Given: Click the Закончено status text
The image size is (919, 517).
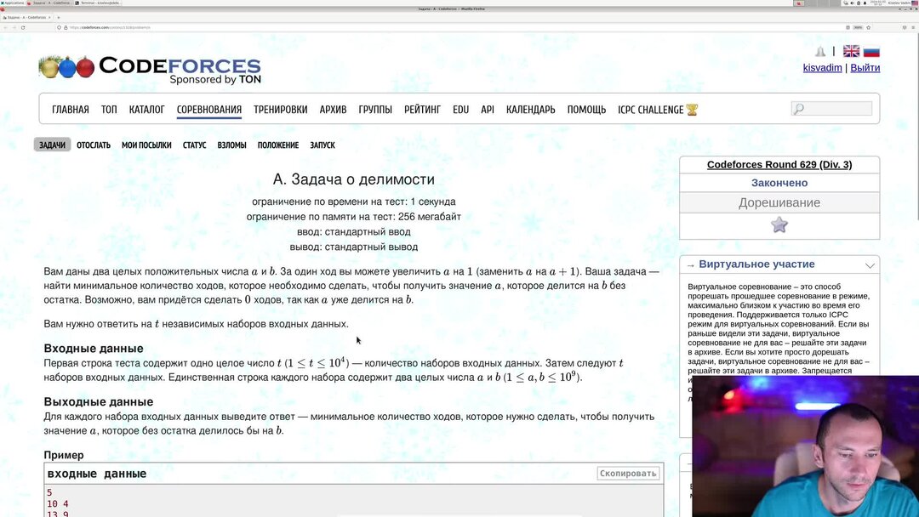Looking at the screenshot, I should [x=779, y=183].
